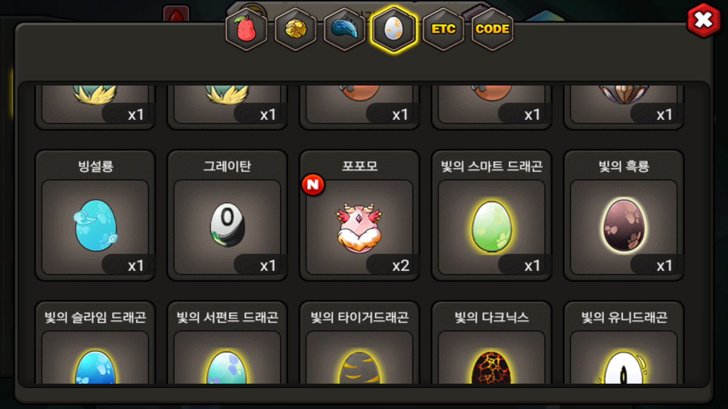Select the egg inventory tab
The image size is (728, 409).
[x=394, y=29]
